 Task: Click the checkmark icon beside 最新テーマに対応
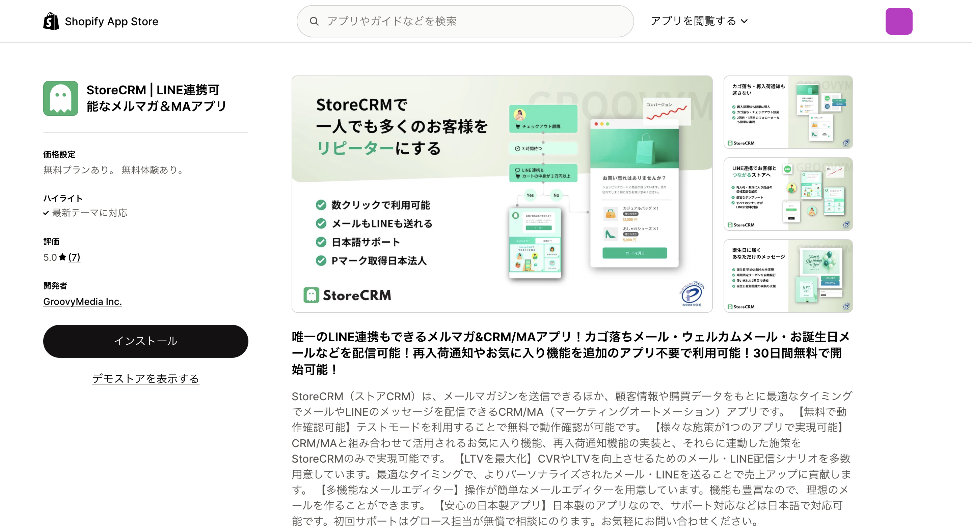point(46,213)
